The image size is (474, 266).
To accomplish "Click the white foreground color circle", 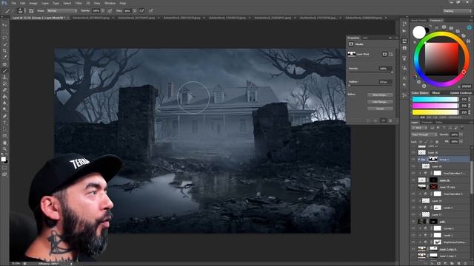I will pyautogui.click(x=419, y=33).
